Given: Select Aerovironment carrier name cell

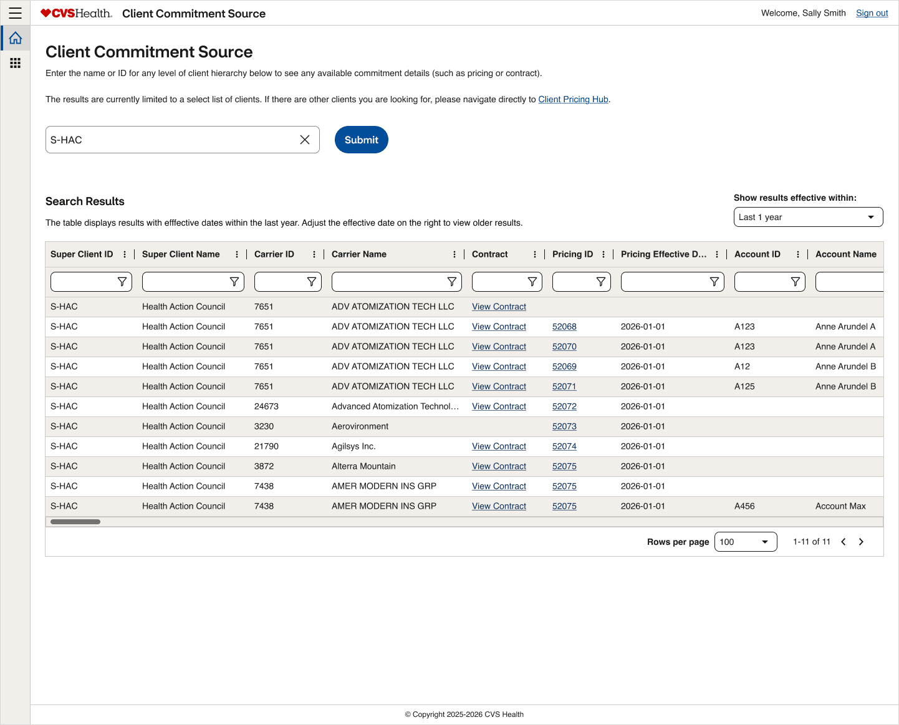Looking at the screenshot, I should tap(360, 426).
